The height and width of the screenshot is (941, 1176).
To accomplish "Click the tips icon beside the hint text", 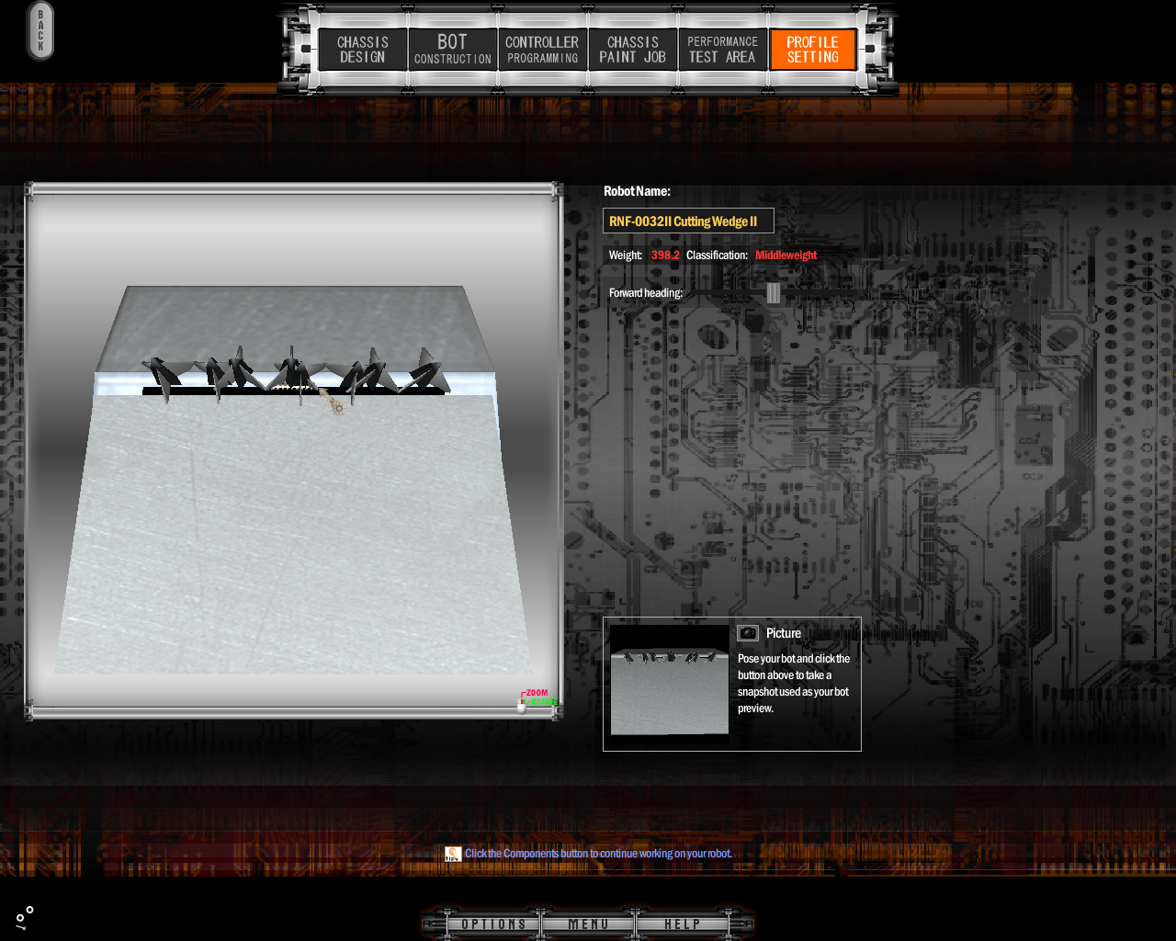I will [453, 854].
